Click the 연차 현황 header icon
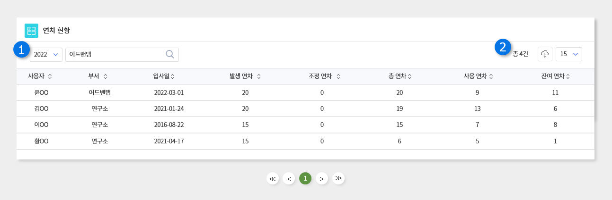 (x=31, y=31)
